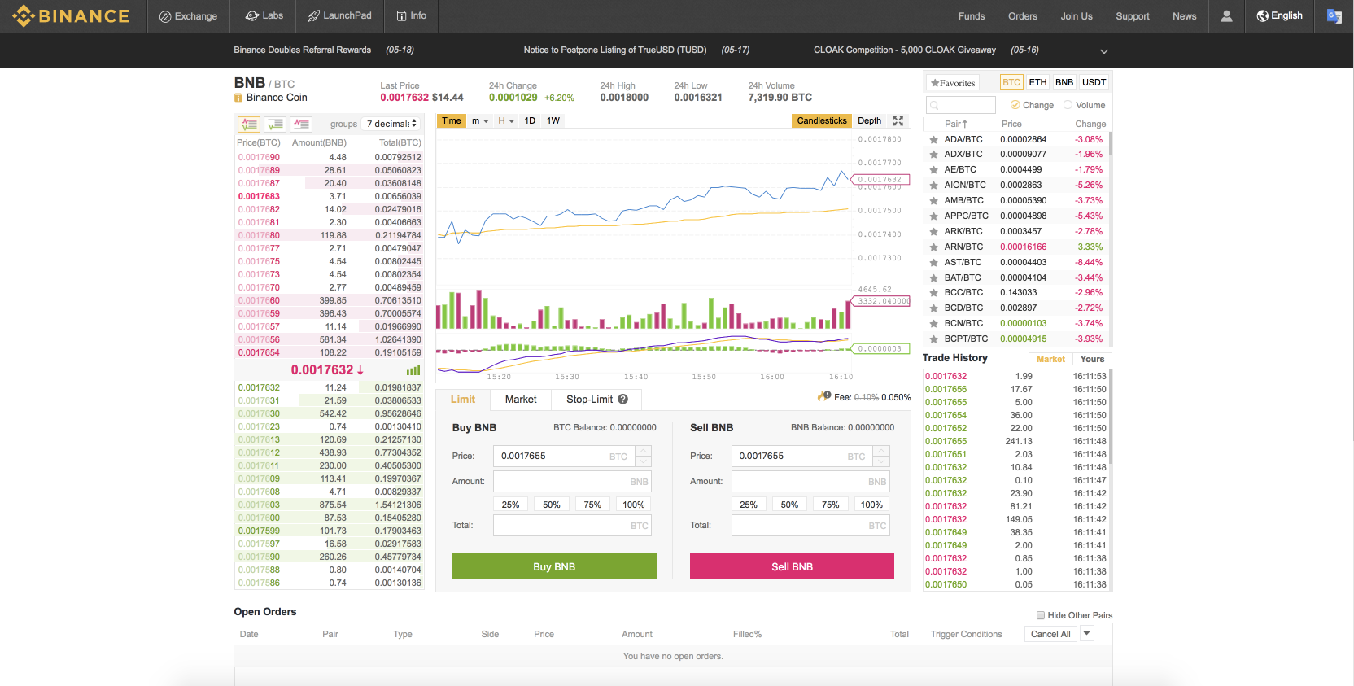Switch to the Market order tab
The height and width of the screenshot is (686, 1354).
click(x=521, y=400)
